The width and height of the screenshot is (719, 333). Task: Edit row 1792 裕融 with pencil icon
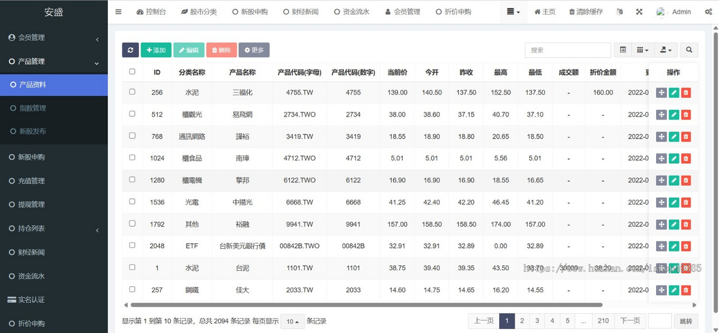[x=673, y=224]
